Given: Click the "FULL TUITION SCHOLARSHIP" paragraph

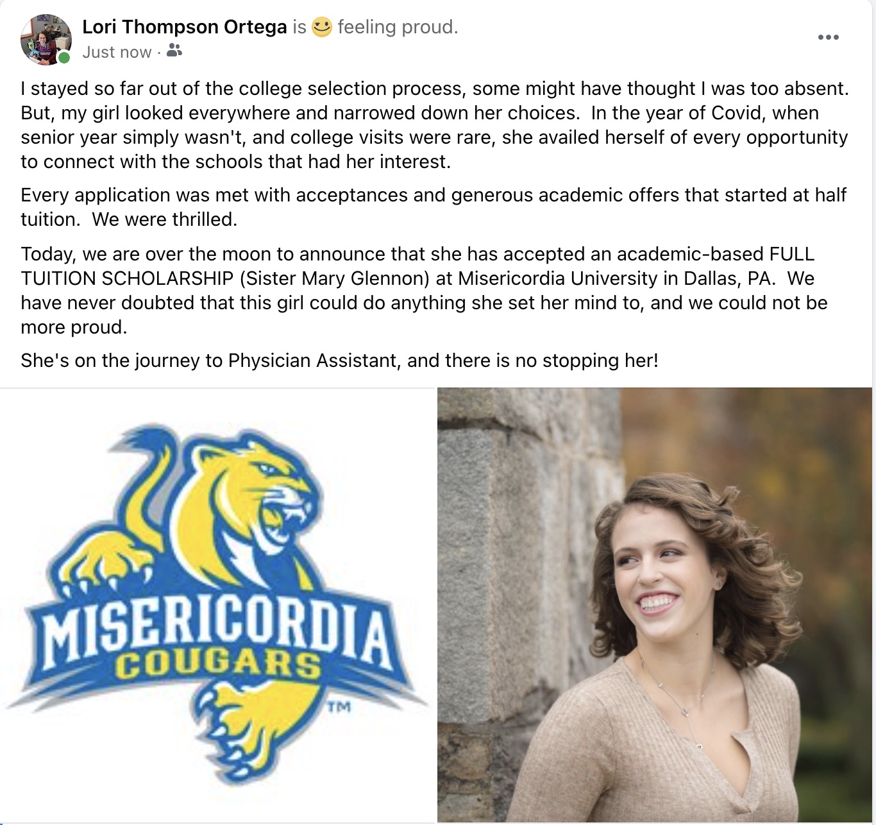Looking at the screenshot, I should point(424,291).
